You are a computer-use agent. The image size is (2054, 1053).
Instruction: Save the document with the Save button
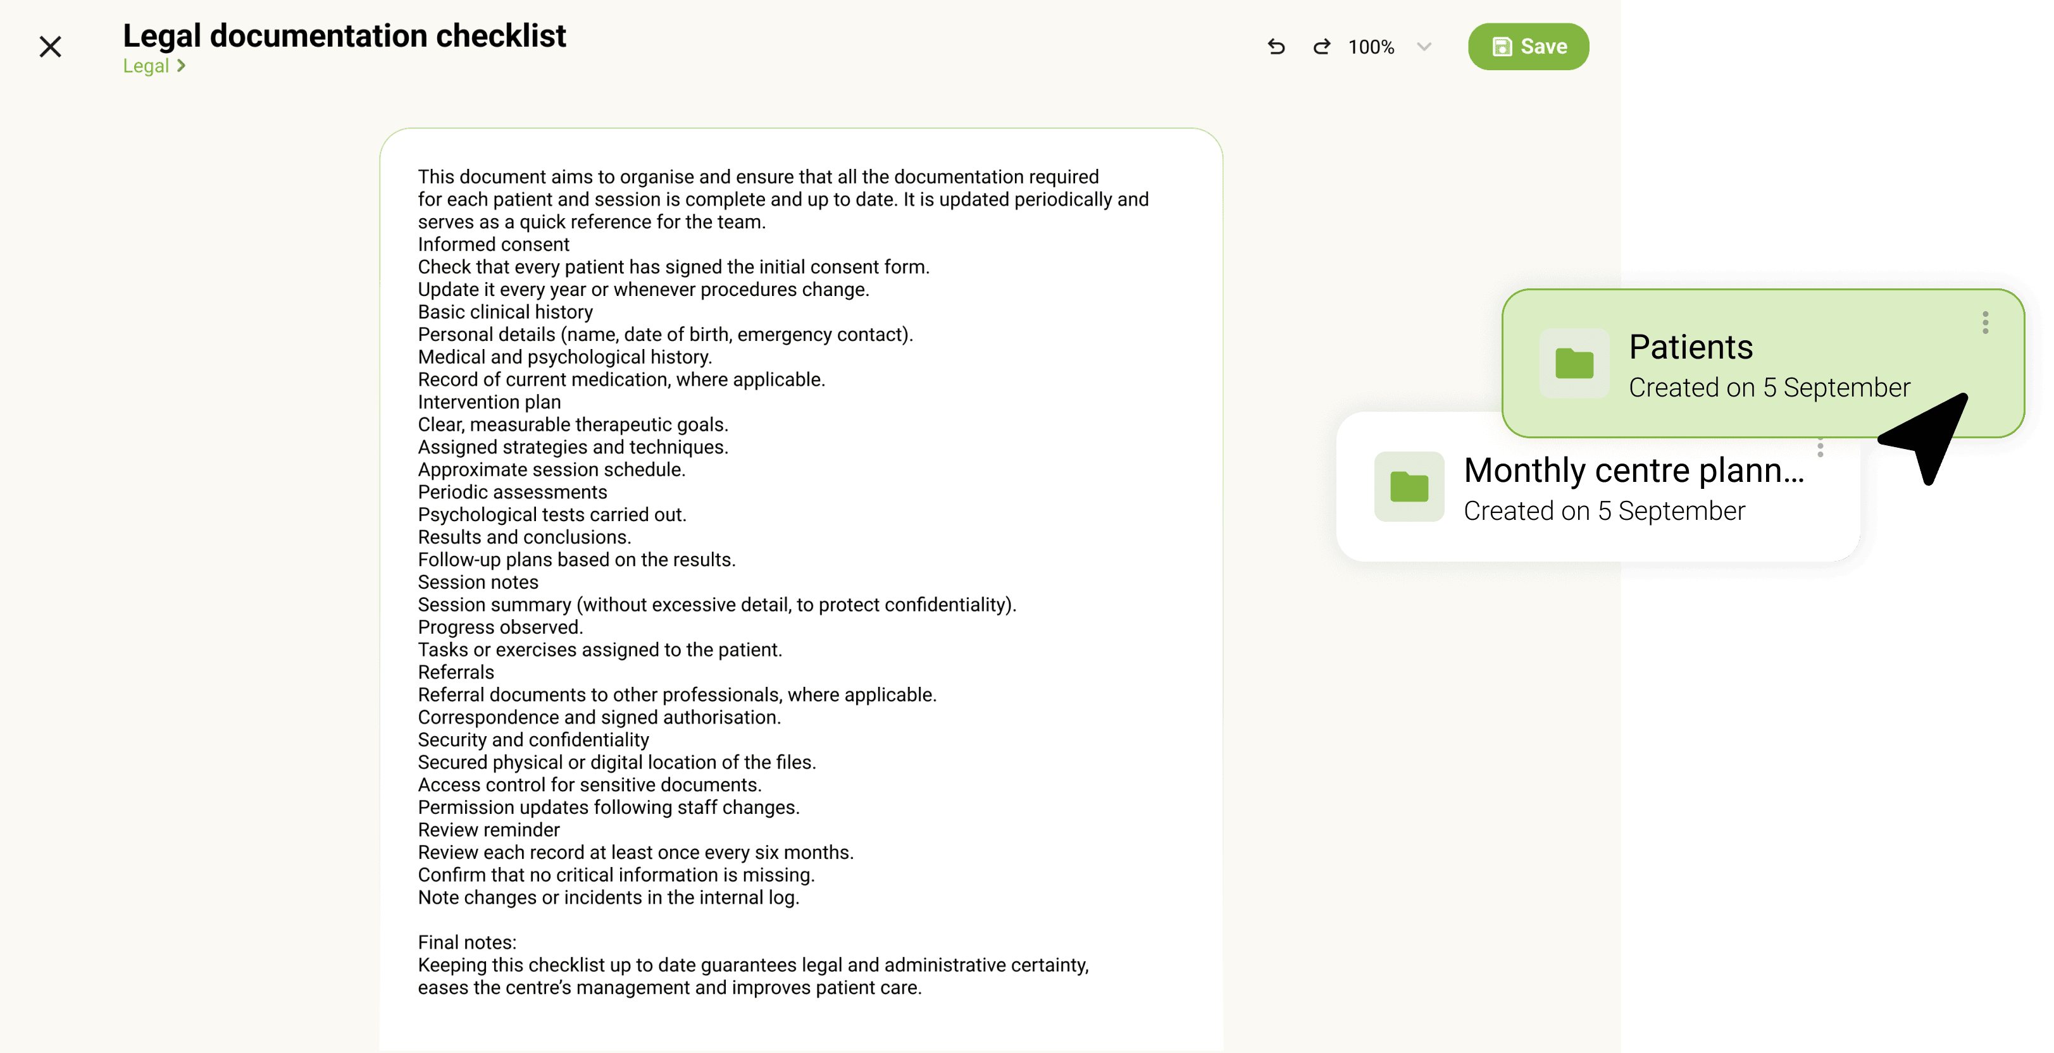[x=1528, y=47]
